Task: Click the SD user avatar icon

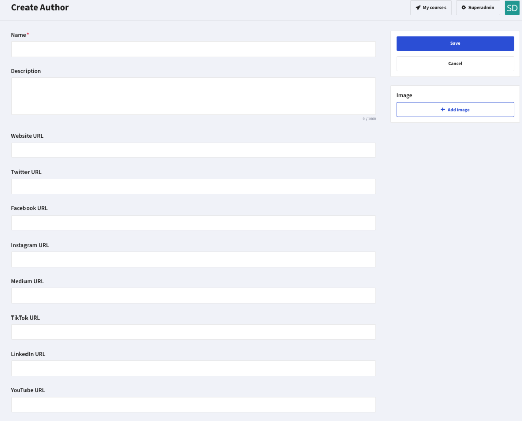Action: 512,7
